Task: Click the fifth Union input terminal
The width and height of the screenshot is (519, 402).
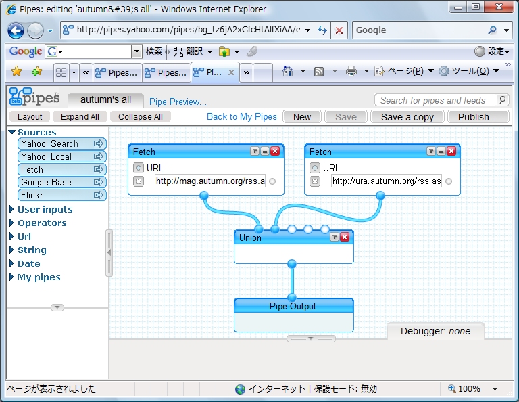Action: pyautogui.click(x=325, y=229)
